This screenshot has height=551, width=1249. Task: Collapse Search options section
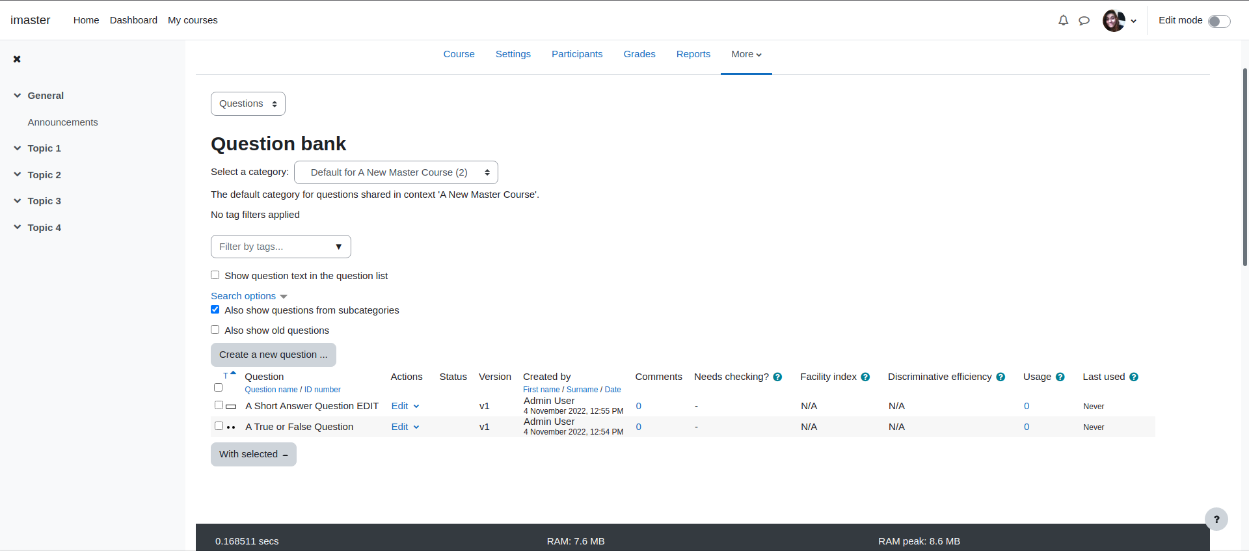pyautogui.click(x=248, y=296)
